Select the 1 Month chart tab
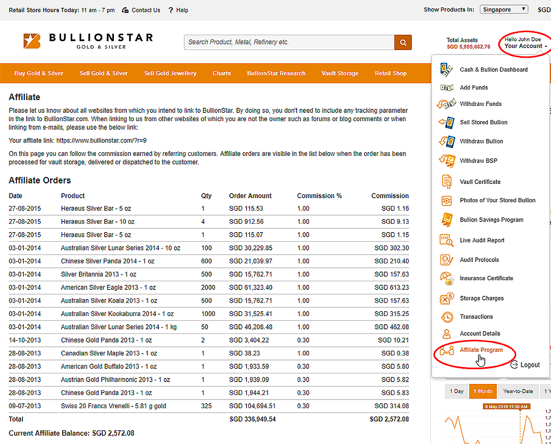The width and height of the screenshot is (551, 444). (x=483, y=391)
